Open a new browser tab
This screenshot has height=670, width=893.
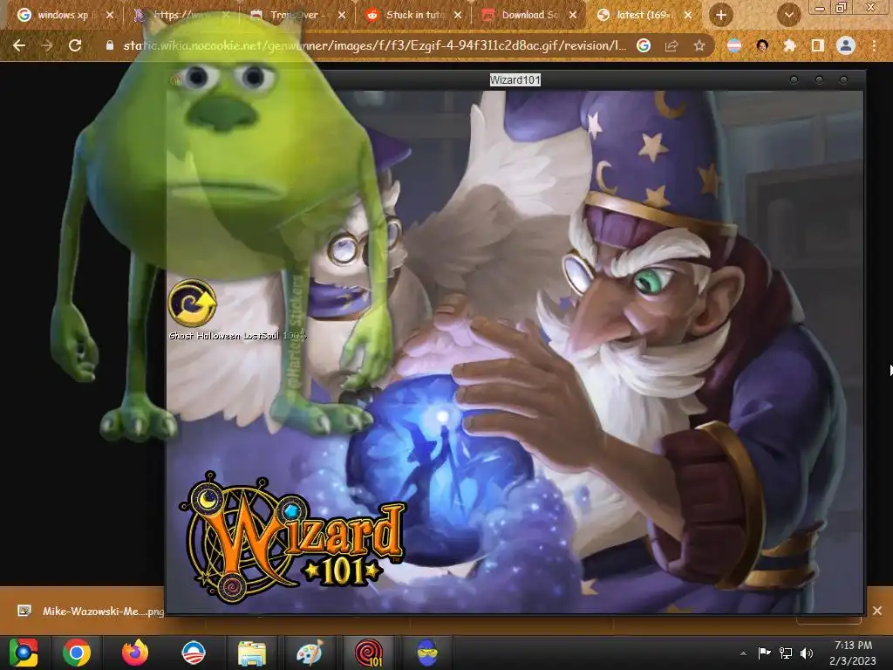(x=720, y=15)
